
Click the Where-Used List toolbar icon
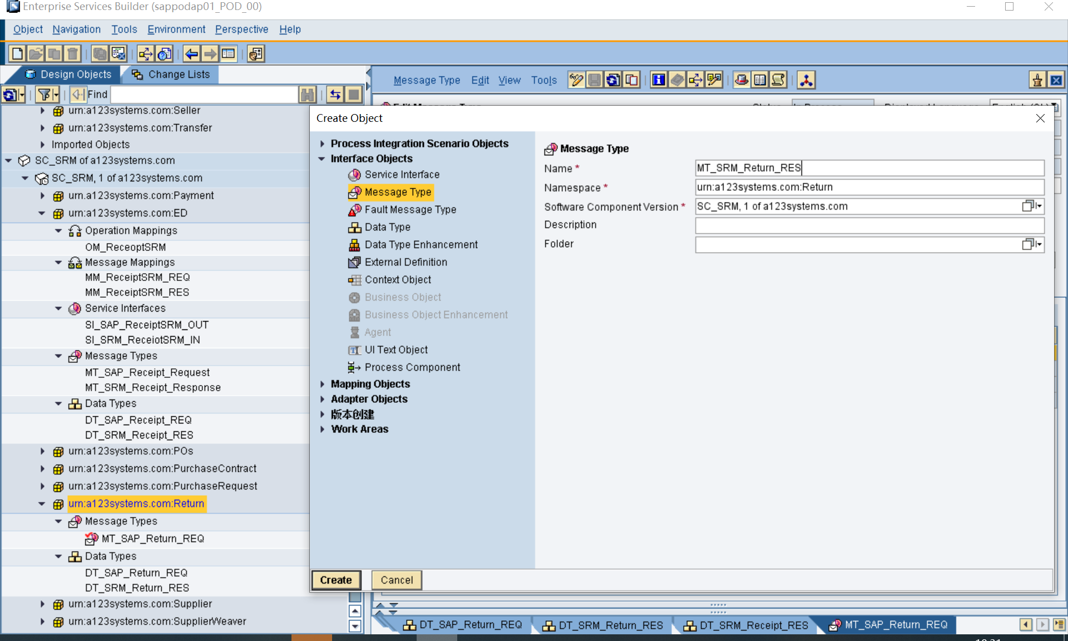pyautogui.click(x=146, y=53)
